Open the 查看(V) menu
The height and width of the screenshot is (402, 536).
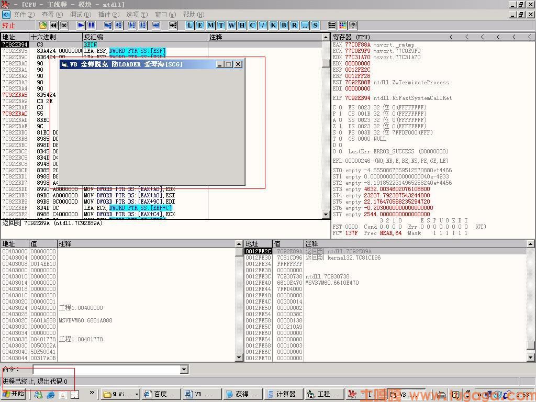(52, 14)
